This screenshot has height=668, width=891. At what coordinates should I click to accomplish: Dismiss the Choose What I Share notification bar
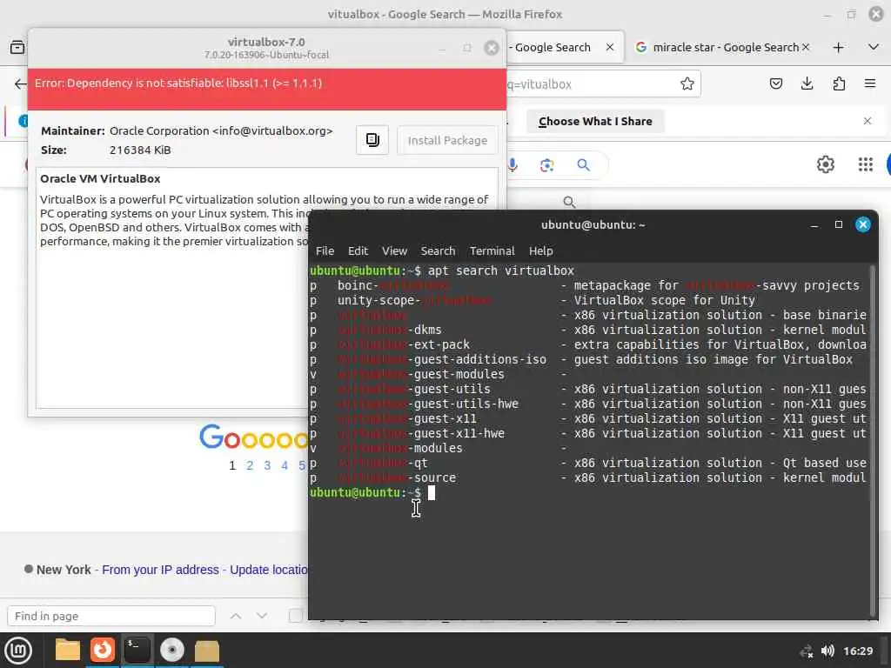pyautogui.click(x=868, y=121)
